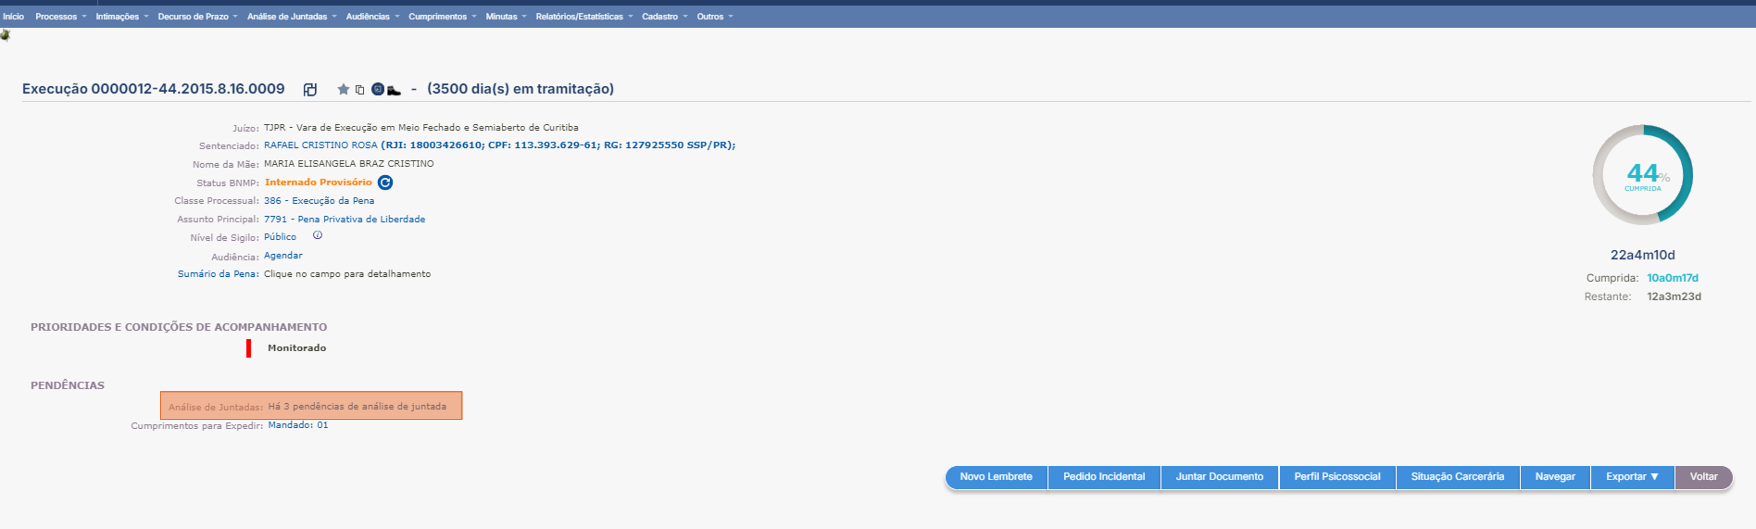Click the copy process number icon beside Execução
Image resolution: width=1756 pixels, height=529 pixels.
coord(310,89)
